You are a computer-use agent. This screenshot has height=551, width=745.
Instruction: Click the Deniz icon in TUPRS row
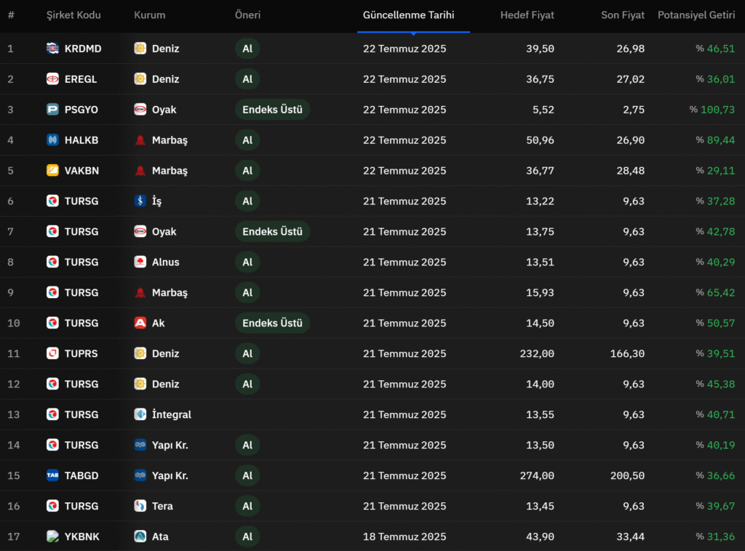click(140, 353)
